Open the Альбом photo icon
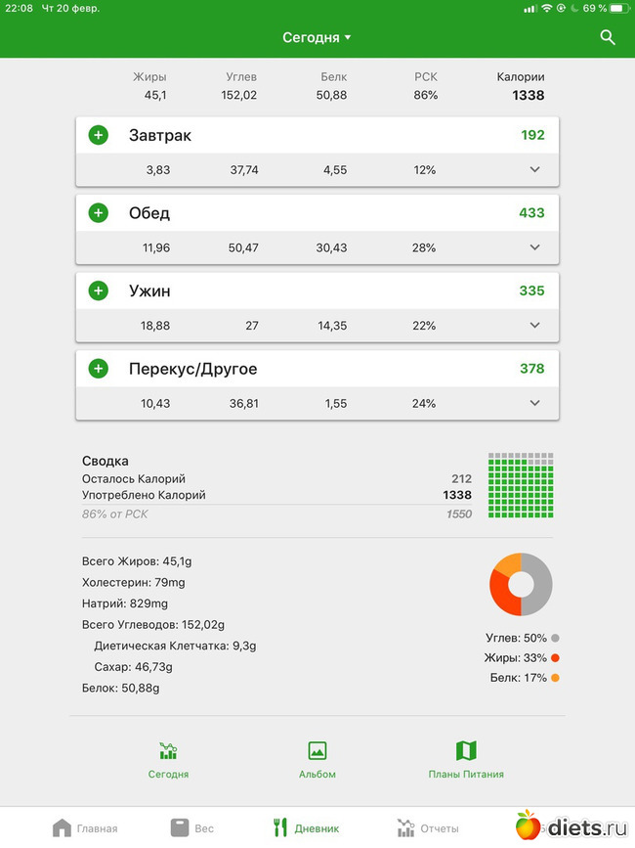The height and width of the screenshot is (848, 635). pos(317,751)
